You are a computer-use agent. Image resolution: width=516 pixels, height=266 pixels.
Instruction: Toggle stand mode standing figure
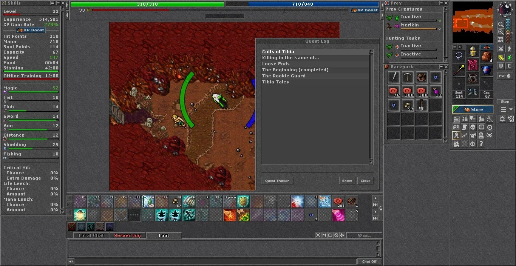click(509, 49)
